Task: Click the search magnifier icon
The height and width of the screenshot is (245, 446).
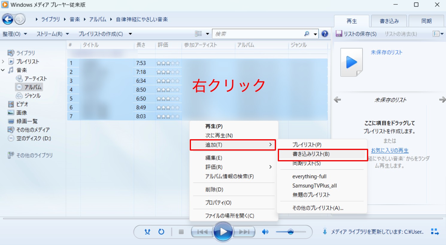Action: tap(307, 34)
